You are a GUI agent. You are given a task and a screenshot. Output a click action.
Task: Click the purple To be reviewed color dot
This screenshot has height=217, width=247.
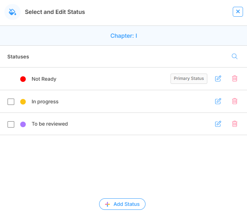pyautogui.click(x=23, y=124)
